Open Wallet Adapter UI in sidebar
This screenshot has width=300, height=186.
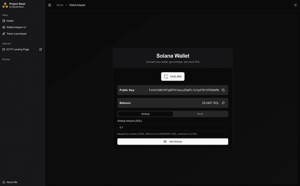22,27
